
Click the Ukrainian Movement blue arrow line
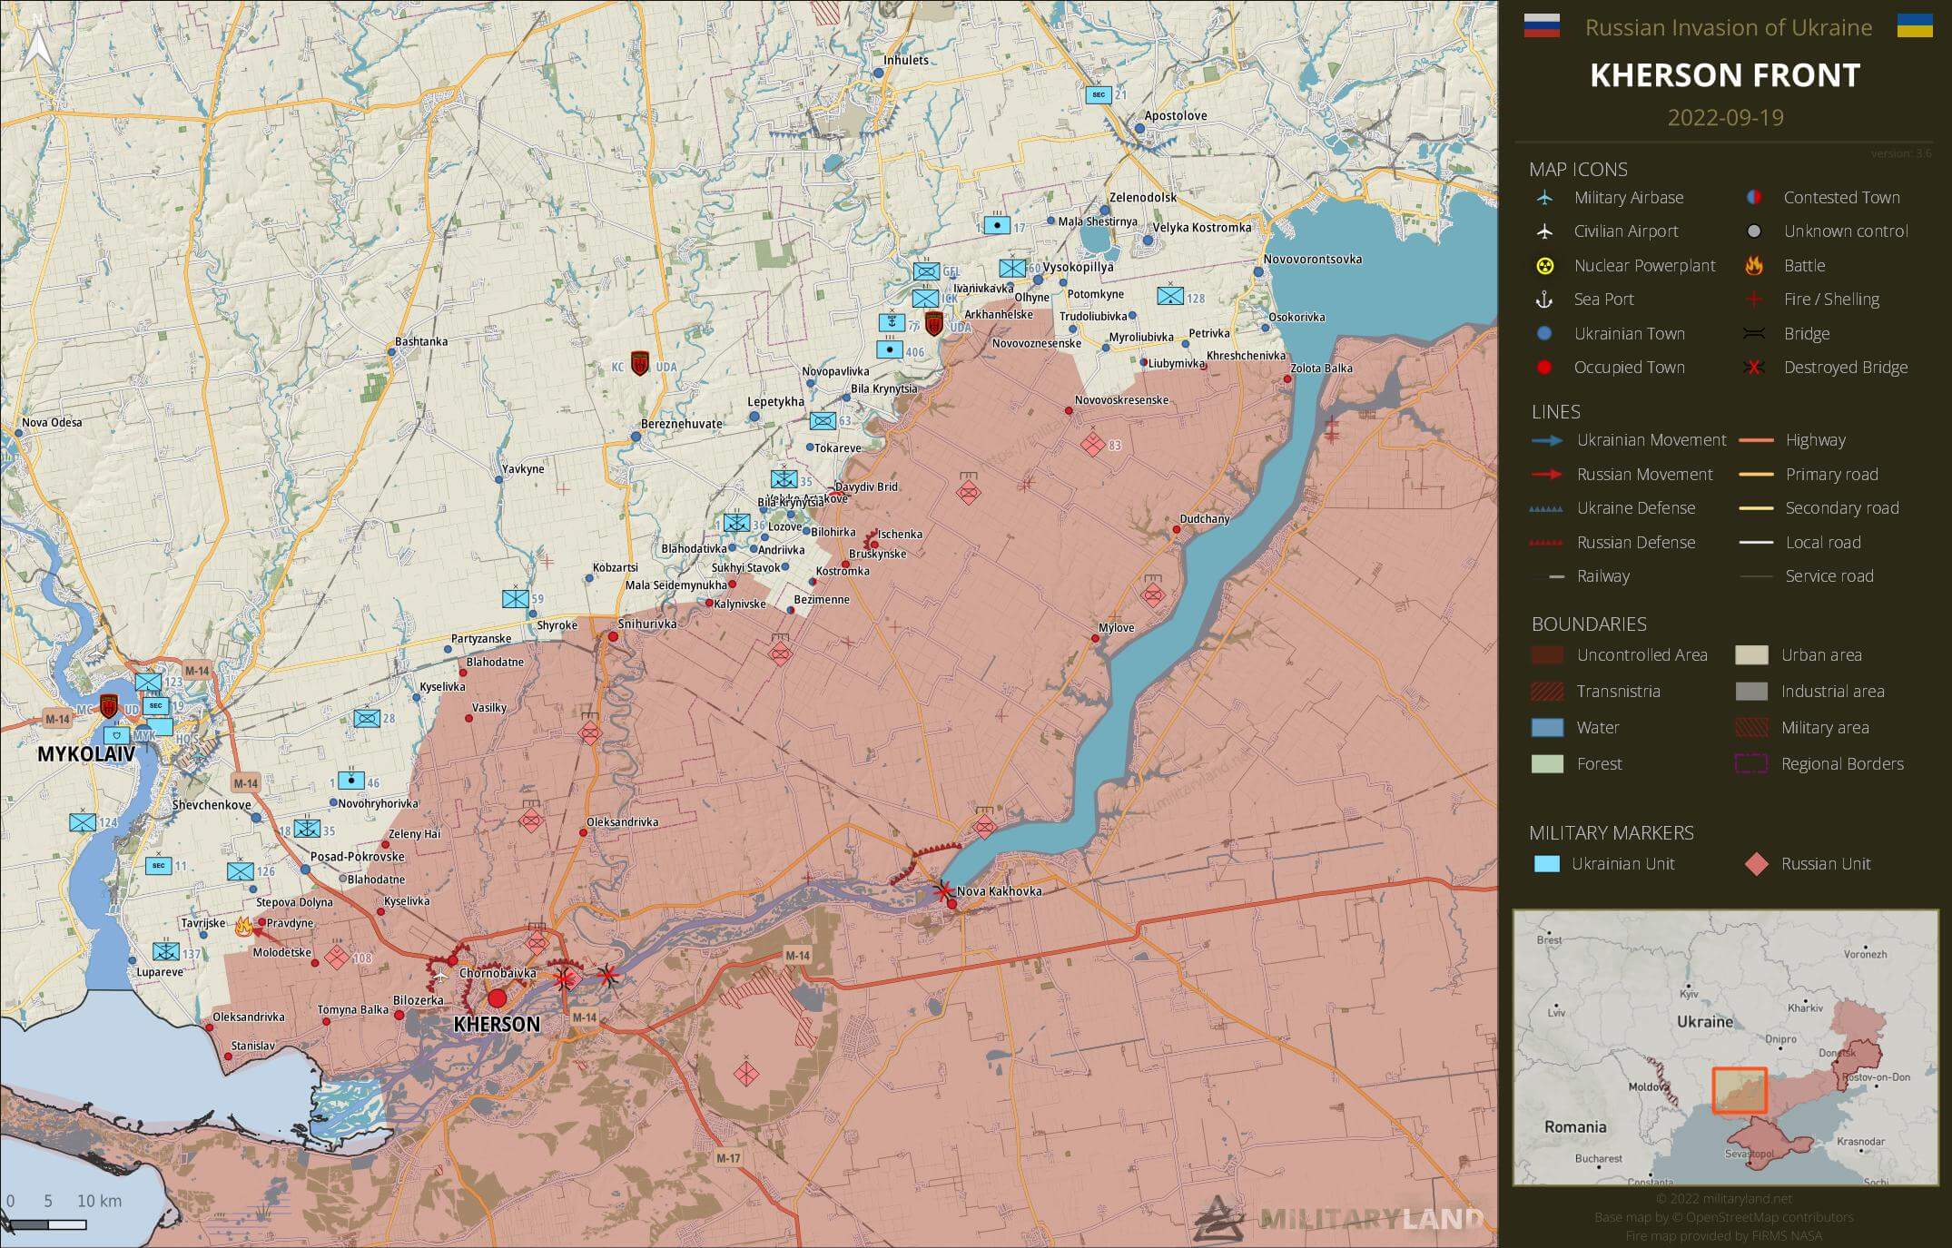[x=1547, y=441]
